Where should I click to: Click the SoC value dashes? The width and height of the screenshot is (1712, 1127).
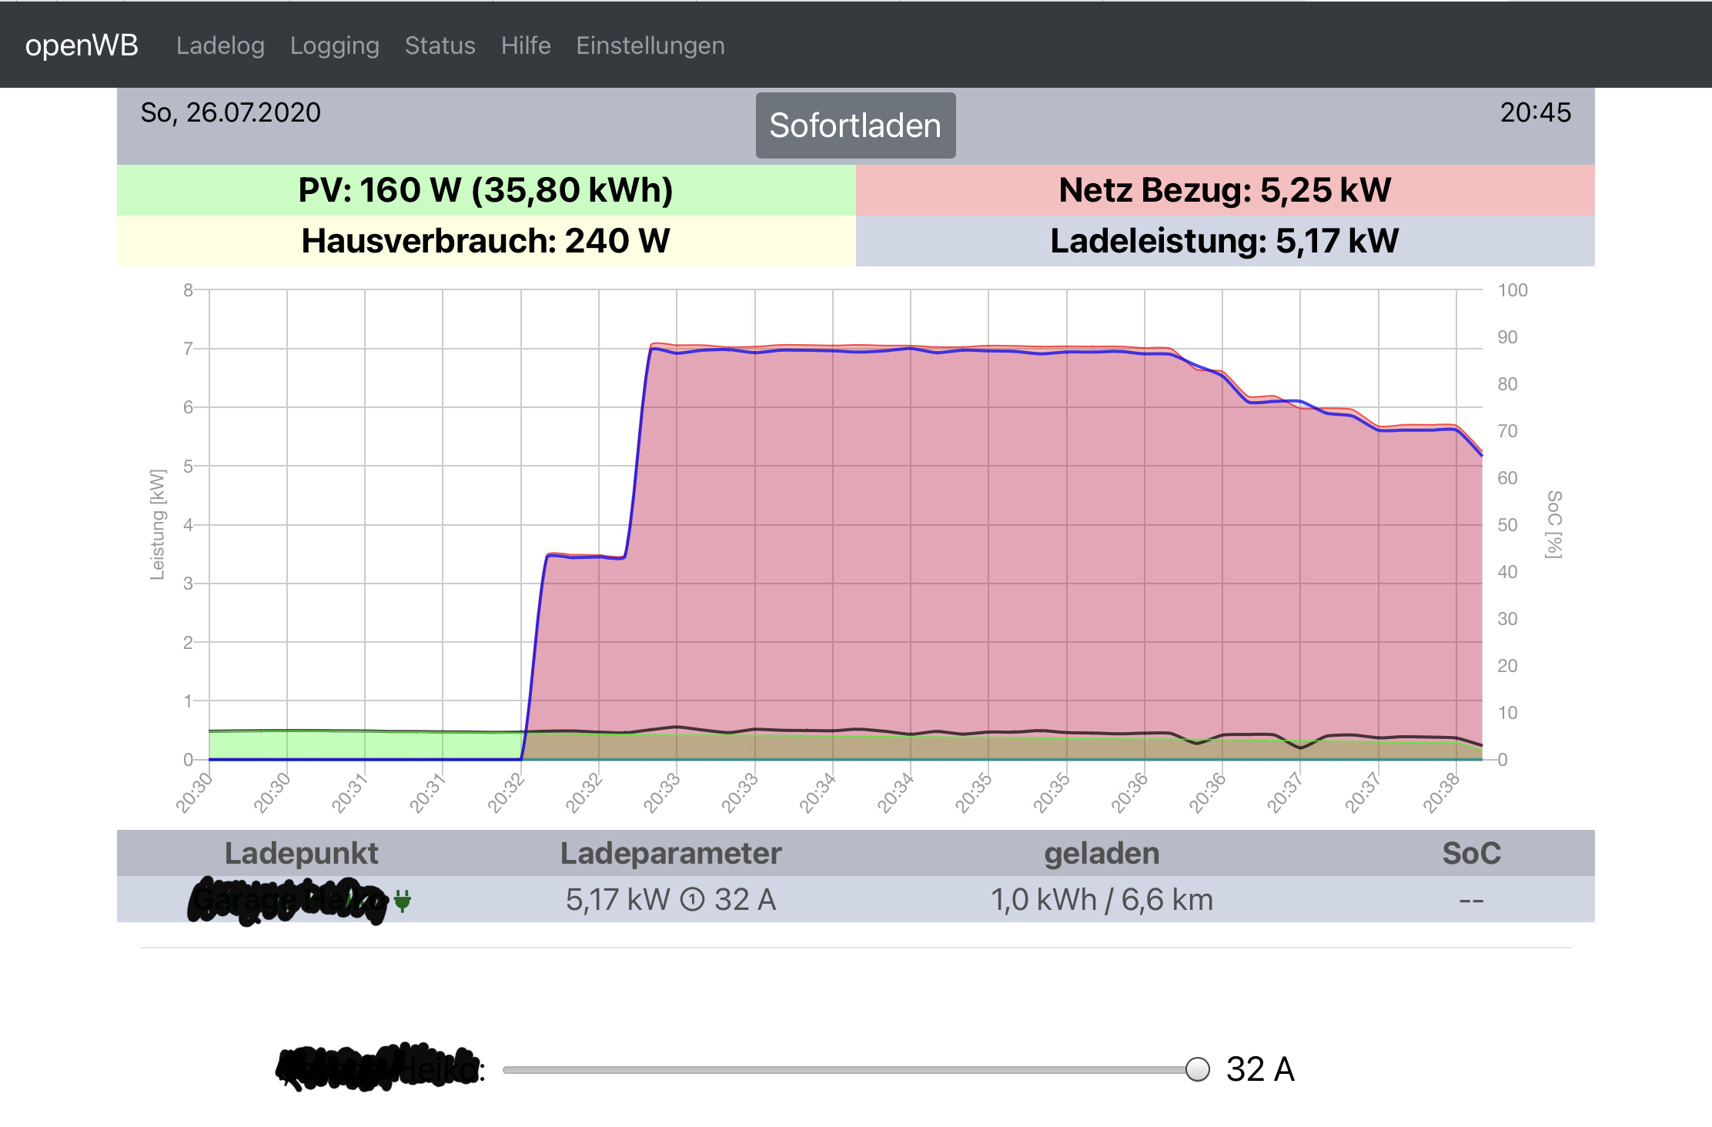[x=1471, y=900]
